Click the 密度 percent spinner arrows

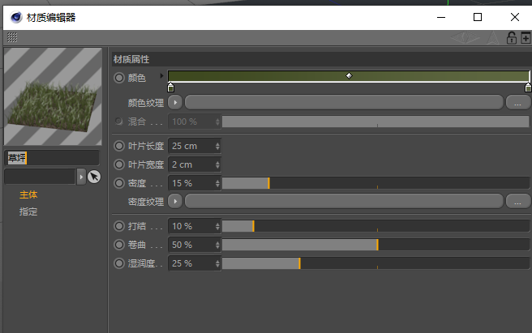(217, 183)
